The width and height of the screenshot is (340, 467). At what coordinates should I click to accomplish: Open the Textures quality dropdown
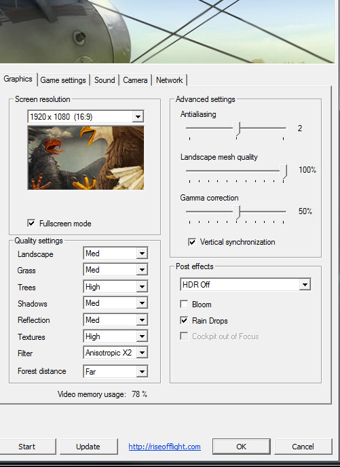click(x=115, y=336)
